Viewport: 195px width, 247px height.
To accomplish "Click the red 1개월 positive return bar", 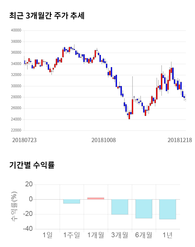I will click(x=96, y=198).
